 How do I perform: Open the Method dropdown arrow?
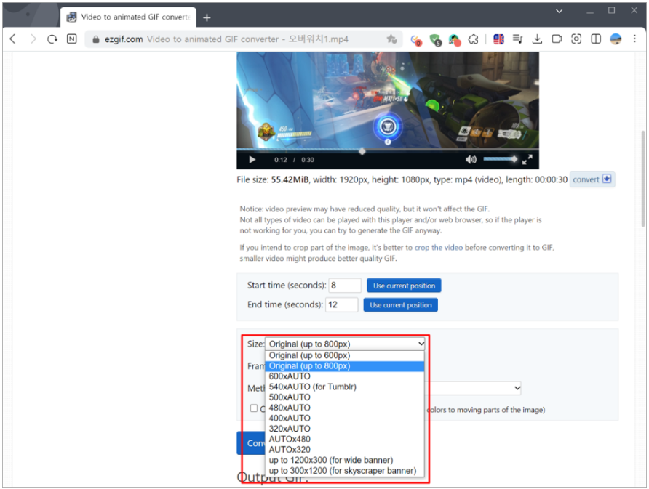(x=517, y=388)
